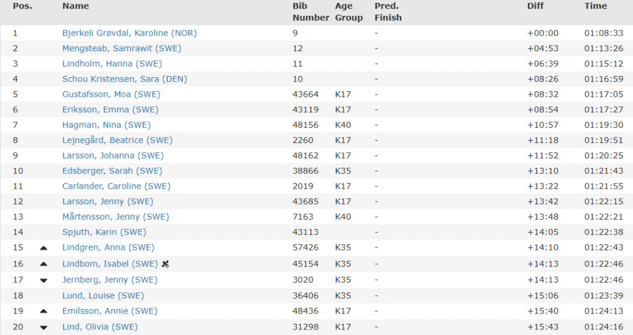View Gustafsson, Moa's result details
This screenshot has width=633, height=335.
[x=111, y=94]
